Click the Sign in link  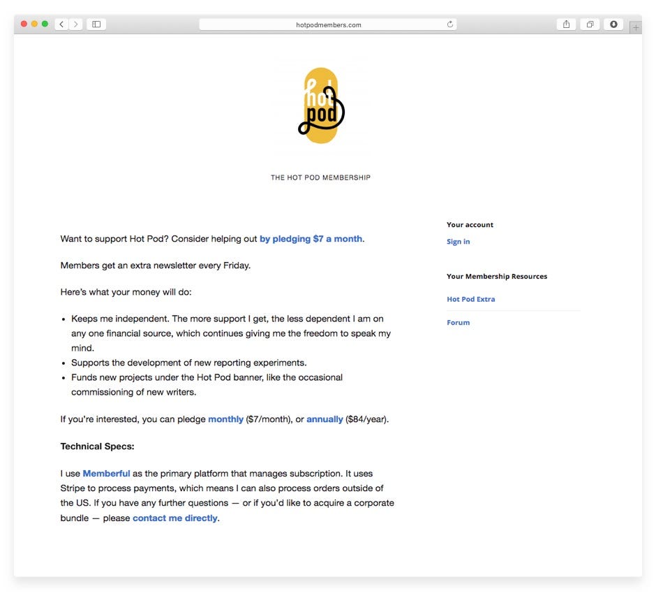tap(458, 242)
